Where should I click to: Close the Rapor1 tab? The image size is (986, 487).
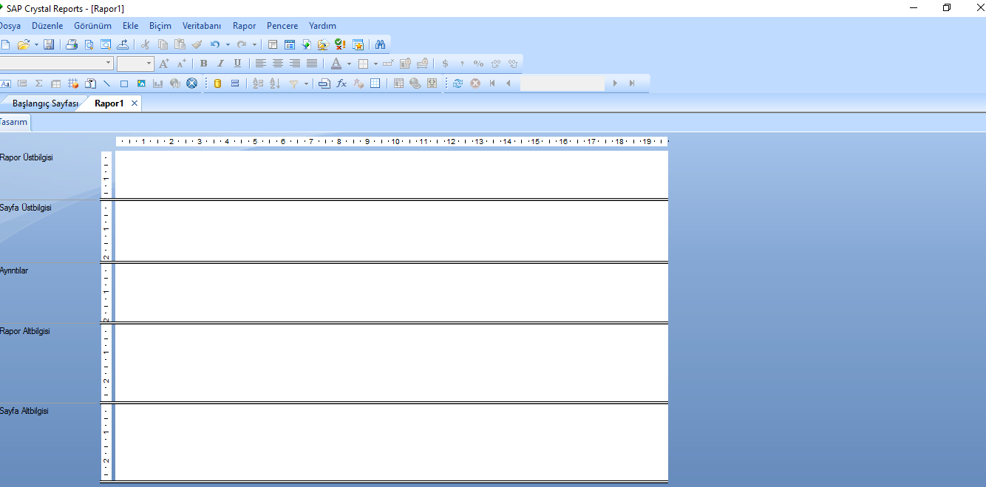tap(135, 103)
